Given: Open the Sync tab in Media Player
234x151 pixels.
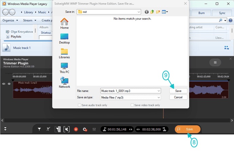Looking at the screenshot, I should click(x=222, y=13).
